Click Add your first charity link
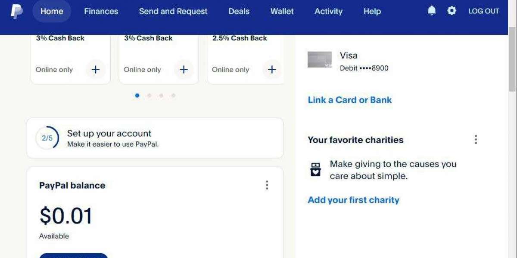 click(x=353, y=200)
